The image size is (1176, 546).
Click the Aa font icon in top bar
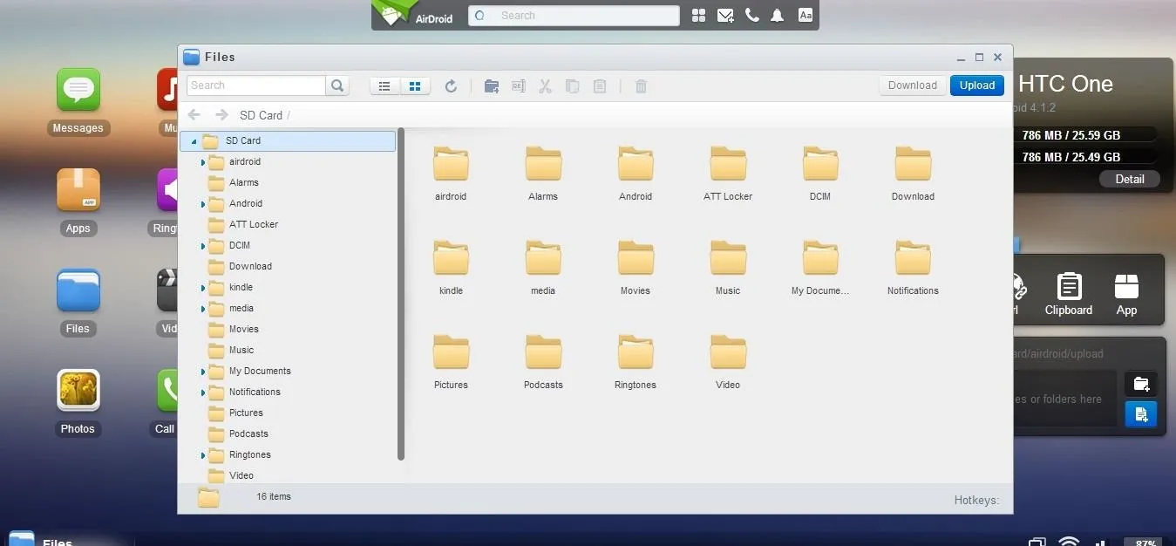(x=806, y=16)
